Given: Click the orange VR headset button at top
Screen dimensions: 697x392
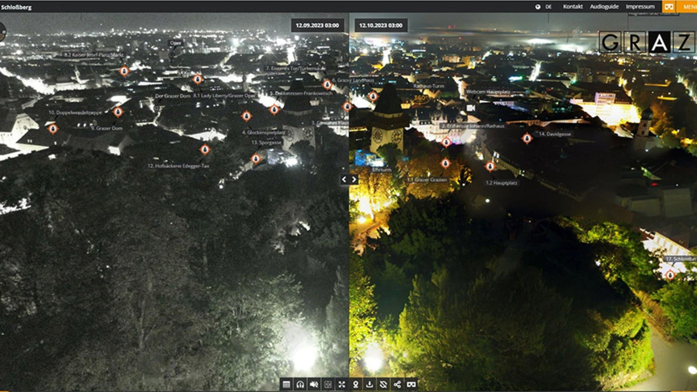Looking at the screenshot, I should 669,6.
